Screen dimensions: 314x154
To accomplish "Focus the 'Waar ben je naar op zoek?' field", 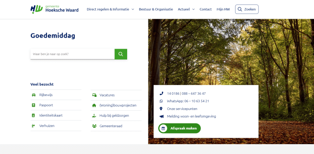I will pos(72,54).
